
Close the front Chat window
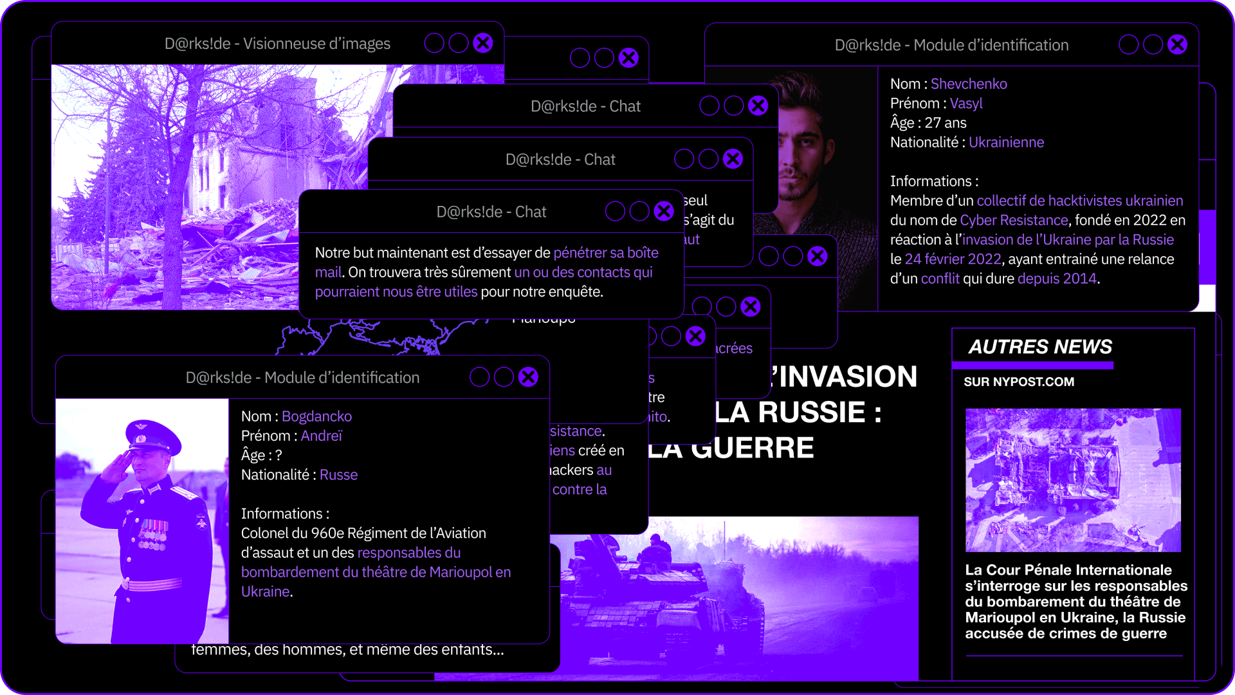coord(664,211)
